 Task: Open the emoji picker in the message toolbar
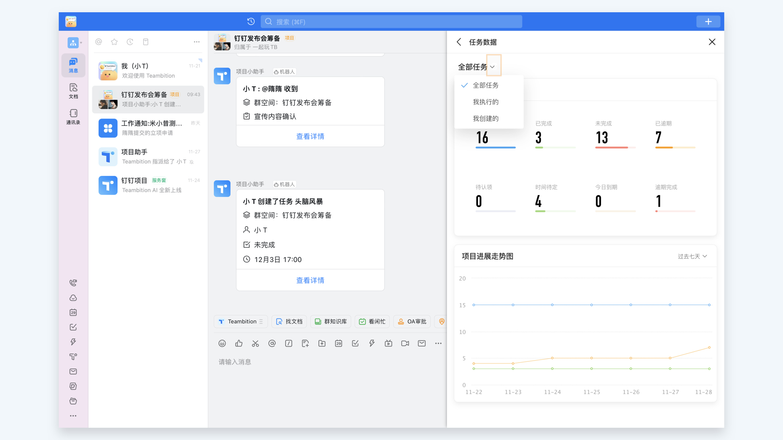222,343
